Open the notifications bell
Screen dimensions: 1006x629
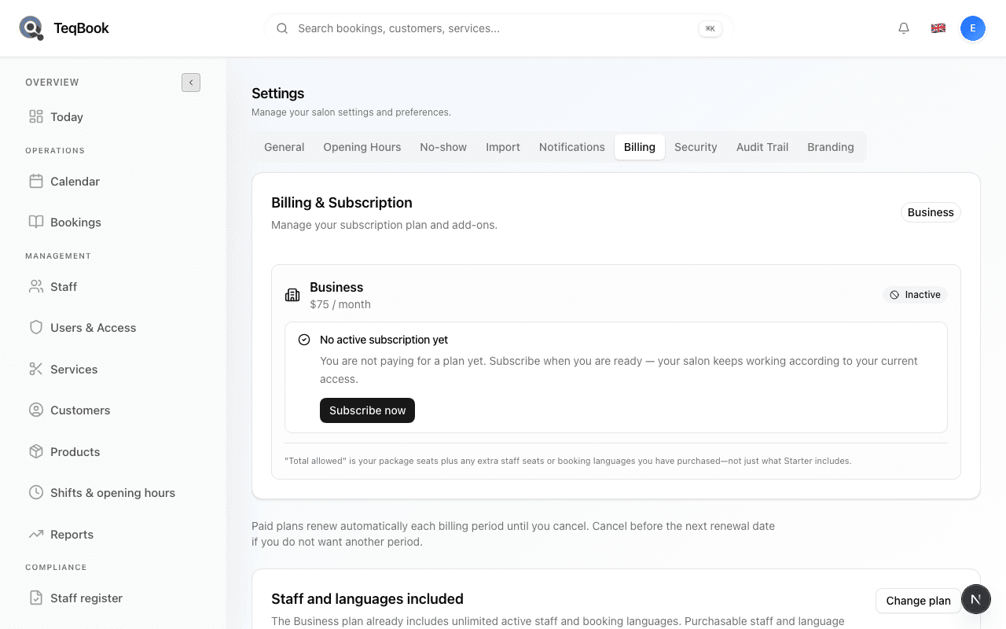[x=904, y=28]
